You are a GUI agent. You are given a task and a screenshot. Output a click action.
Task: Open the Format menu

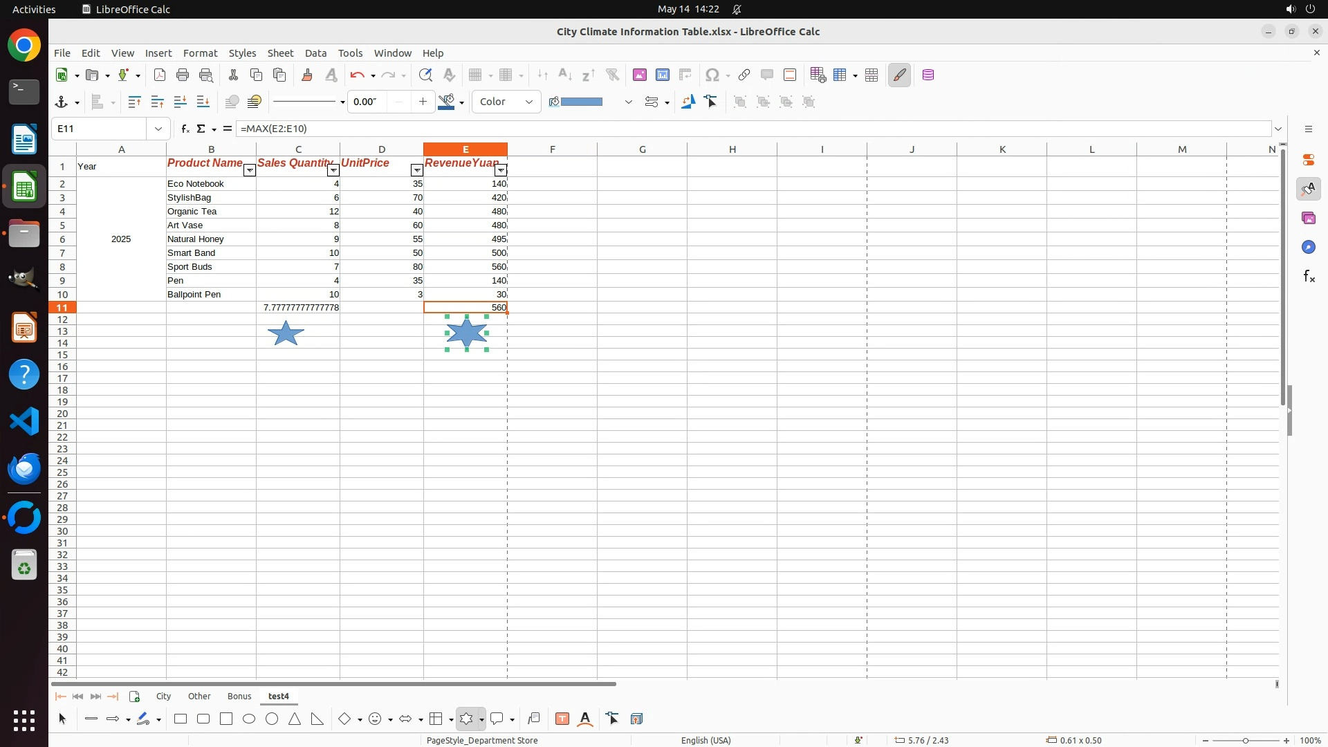click(x=200, y=53)
